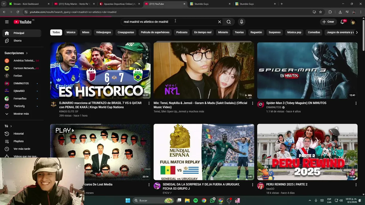Screen dimensions: 365x205
Task: Open options for PERU REWIND 2025 video
Action: 356,185
